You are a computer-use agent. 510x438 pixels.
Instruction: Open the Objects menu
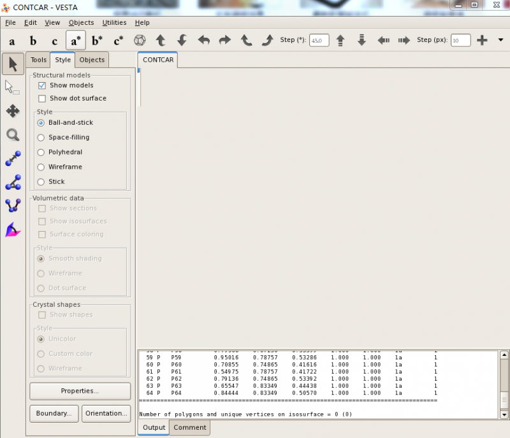tap(81, 22)
